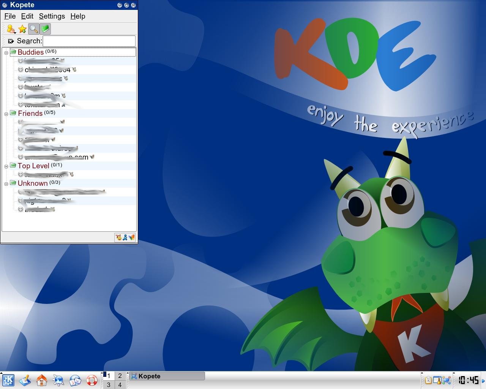Click the panel hide arrow beside the clock

click(483, 381)
